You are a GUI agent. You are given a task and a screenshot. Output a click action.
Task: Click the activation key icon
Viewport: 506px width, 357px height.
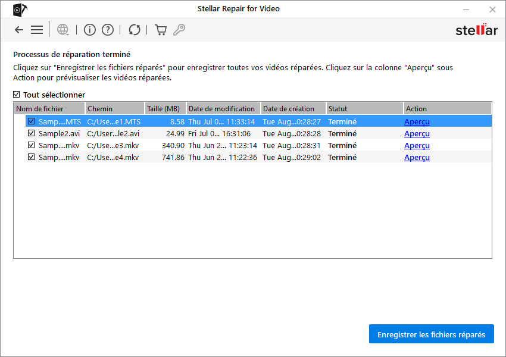click(179, 30)
